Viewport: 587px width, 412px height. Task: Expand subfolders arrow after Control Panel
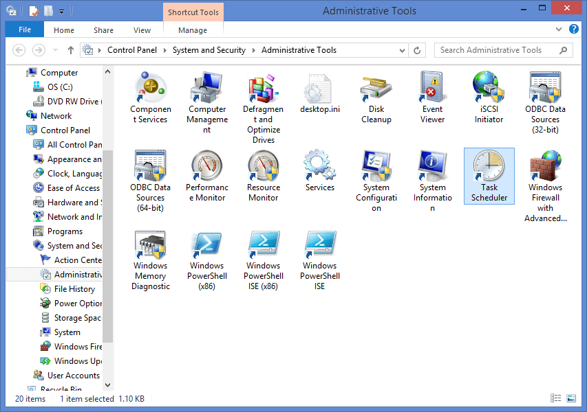(164, 50)
